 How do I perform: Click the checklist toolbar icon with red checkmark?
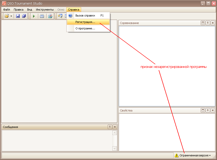[50, 16]
